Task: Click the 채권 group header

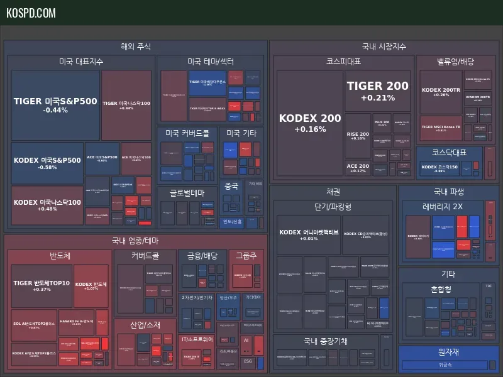Action: [x=333, y=192]
